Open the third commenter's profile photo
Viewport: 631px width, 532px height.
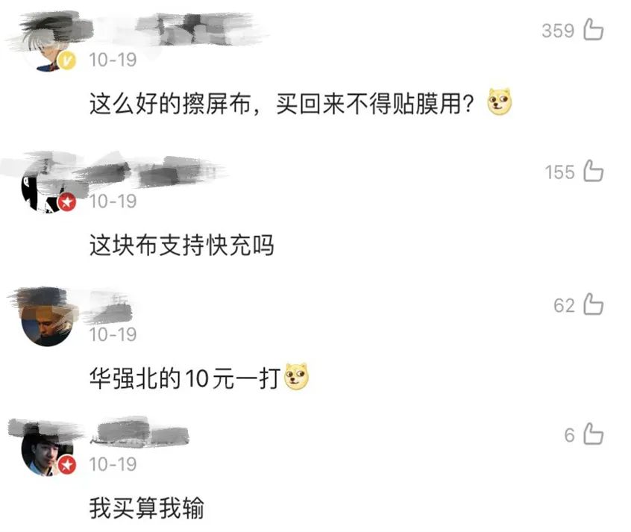[48, 319]
